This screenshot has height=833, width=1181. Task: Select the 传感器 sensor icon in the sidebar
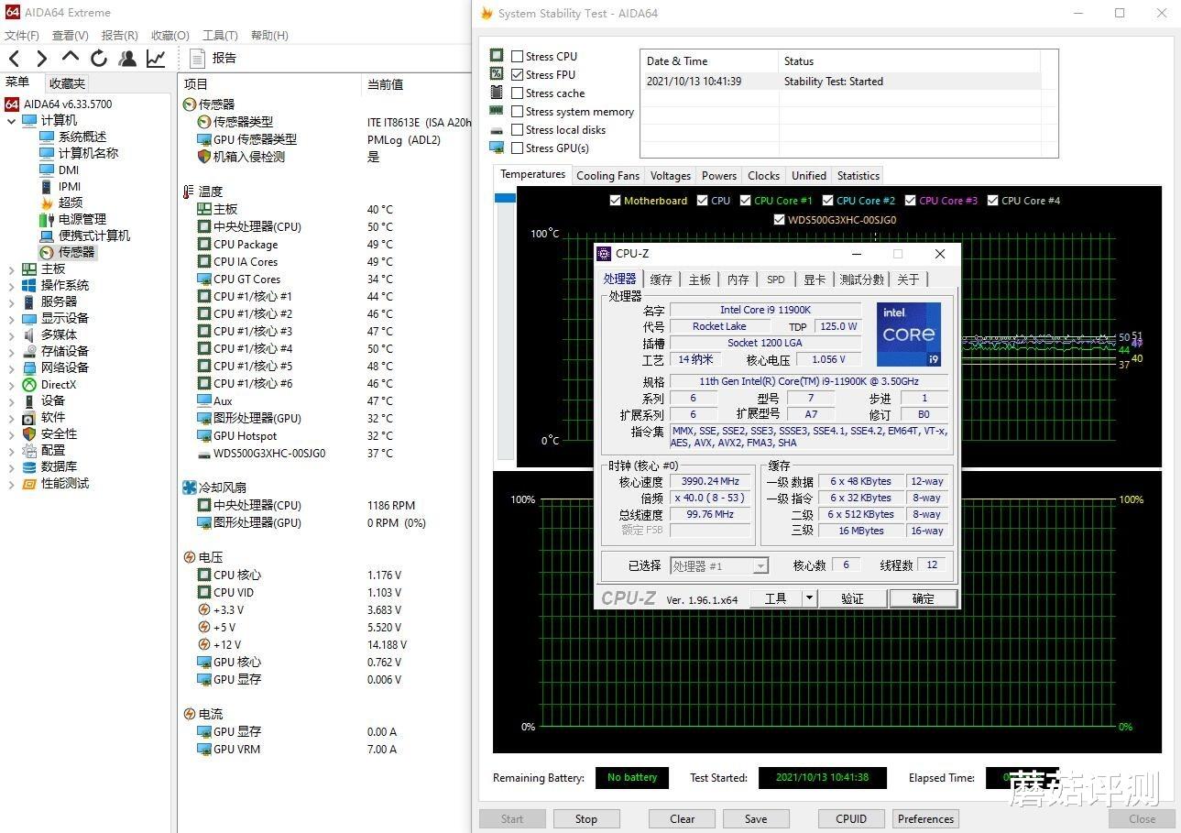point(48,252)
